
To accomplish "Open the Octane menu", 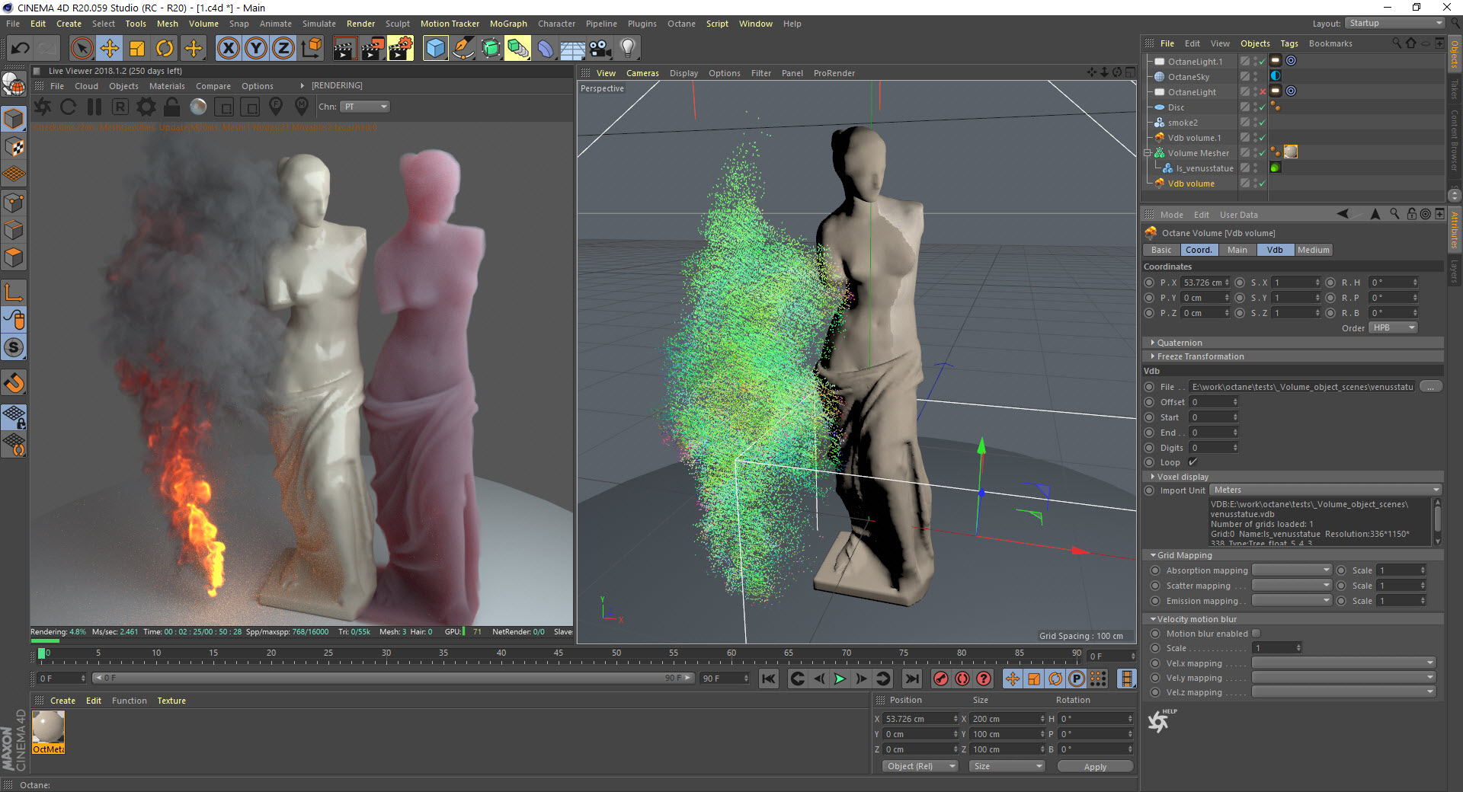I will [681, 24].
